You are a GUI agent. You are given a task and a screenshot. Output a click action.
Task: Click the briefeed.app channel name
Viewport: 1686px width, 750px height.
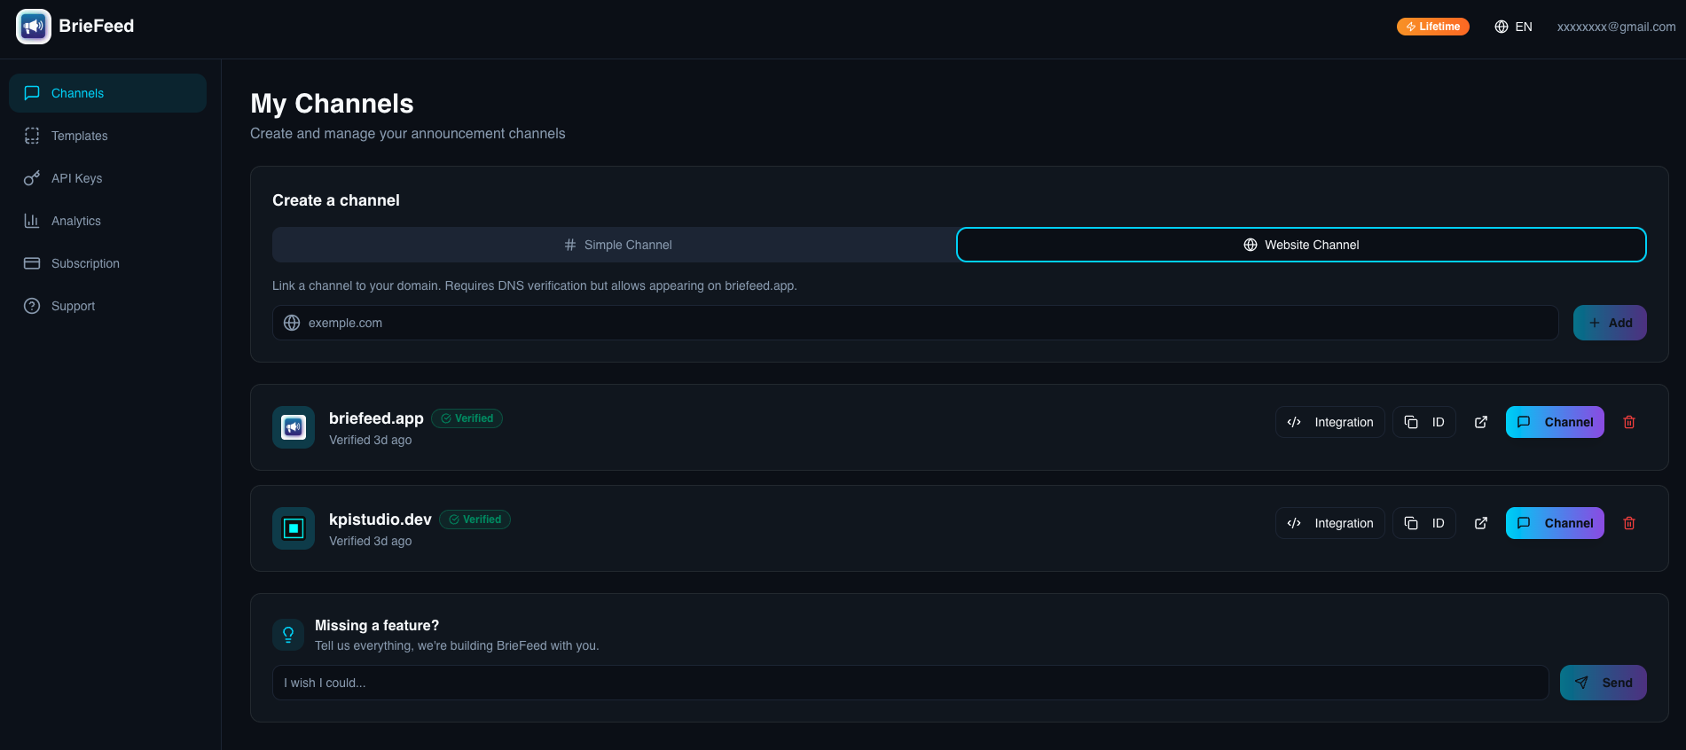coord(376,418)
